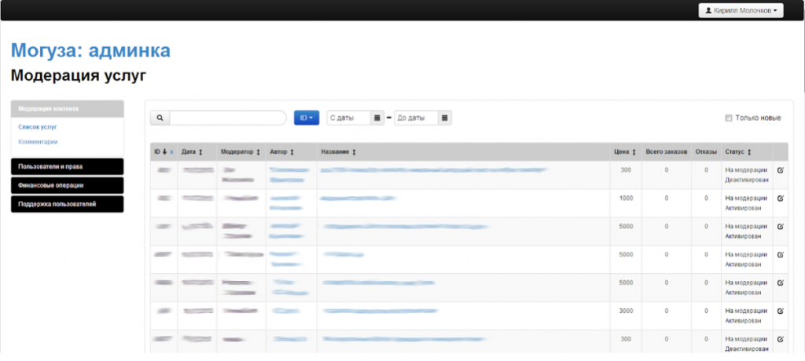The width and height of the screenshot is (805, 361).
Task: Clear ID sorting with the small x
Action: 171,152
